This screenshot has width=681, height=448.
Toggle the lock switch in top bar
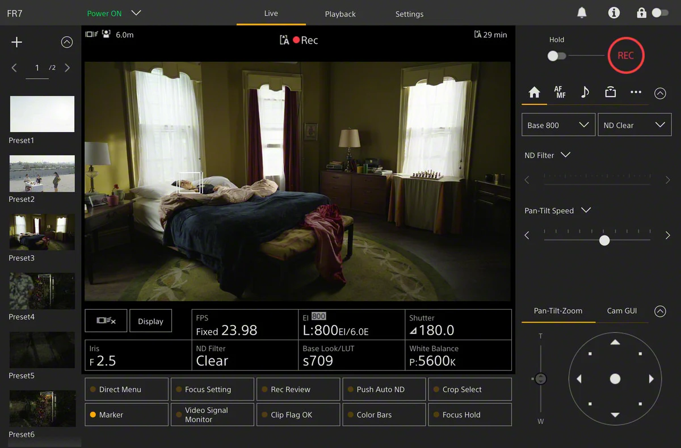click(x=659, y=12)
